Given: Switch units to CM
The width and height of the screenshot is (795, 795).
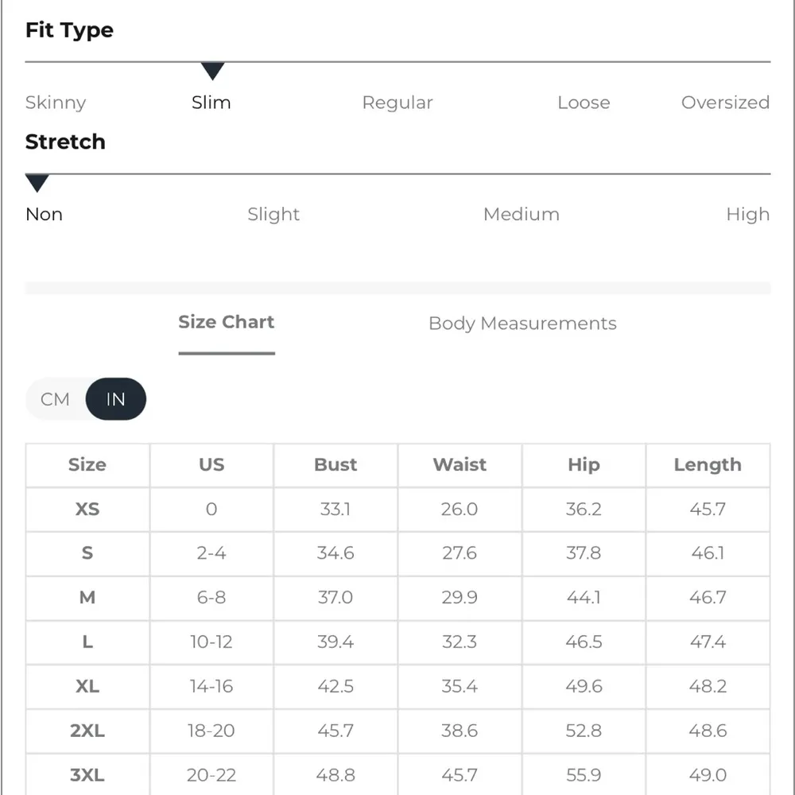Looking at the screenshot, I should (56, 399).
